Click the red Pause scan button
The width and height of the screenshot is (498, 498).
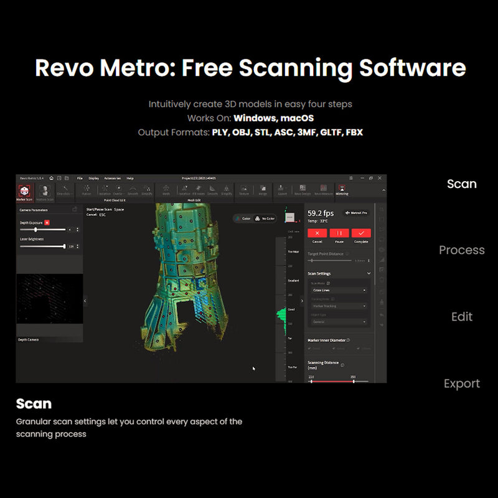pyautogui.click(x=339, y=233)
